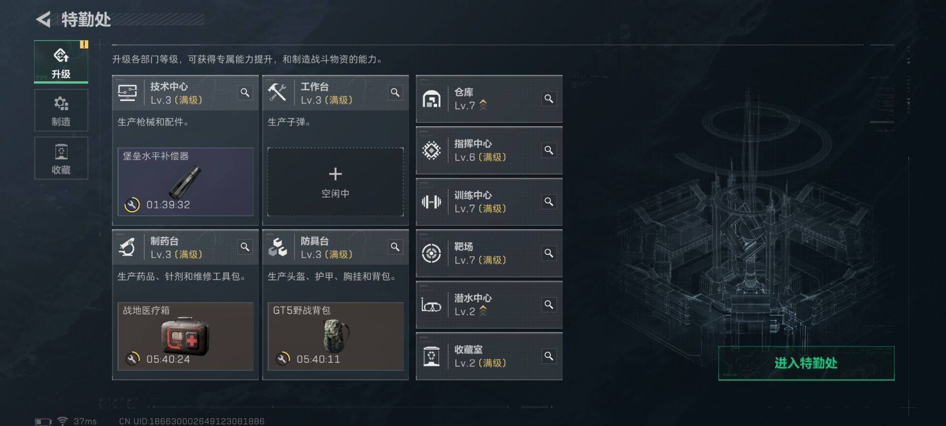The image size is (946, 426).
Task: Open the GT5野战背包 crafting slot
Action: [336, 336]
